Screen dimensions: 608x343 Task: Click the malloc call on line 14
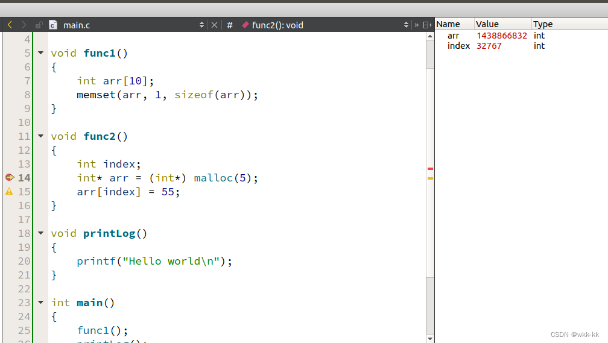(x=214, y=178)
